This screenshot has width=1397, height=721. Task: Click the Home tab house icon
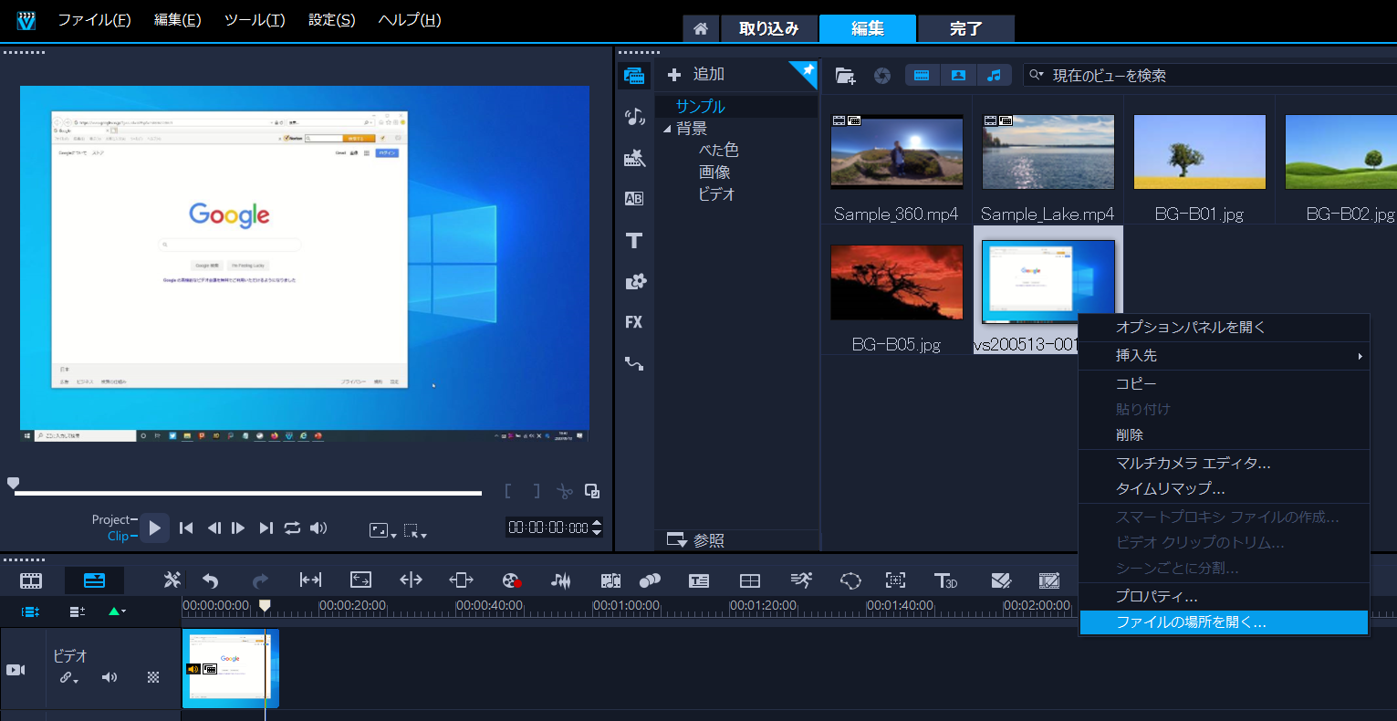point(701,28)
